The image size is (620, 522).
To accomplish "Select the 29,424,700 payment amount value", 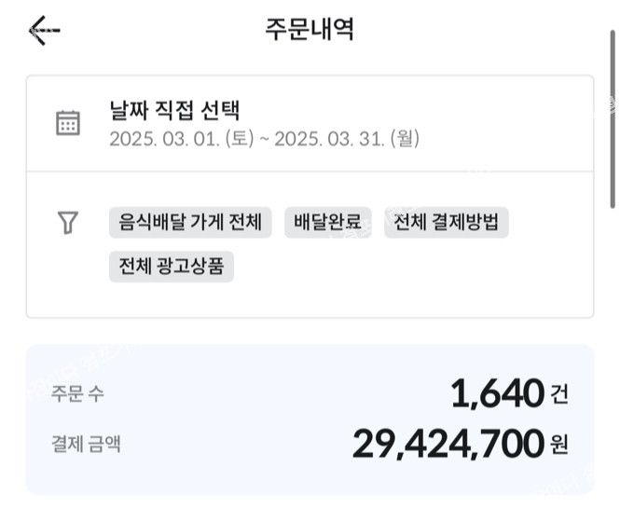I will tap(448, 444).
